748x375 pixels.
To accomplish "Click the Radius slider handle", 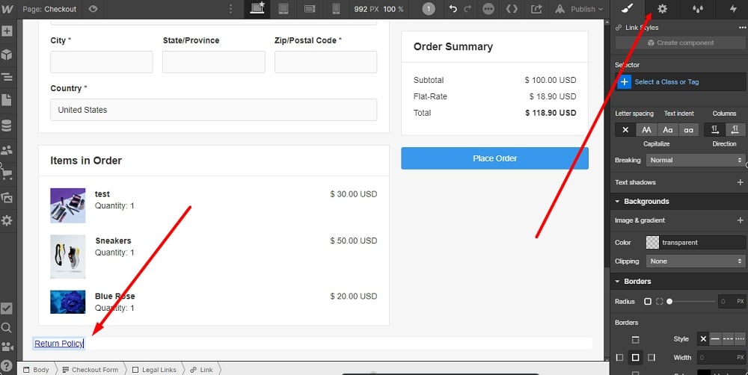I will (x=669, y=302).
